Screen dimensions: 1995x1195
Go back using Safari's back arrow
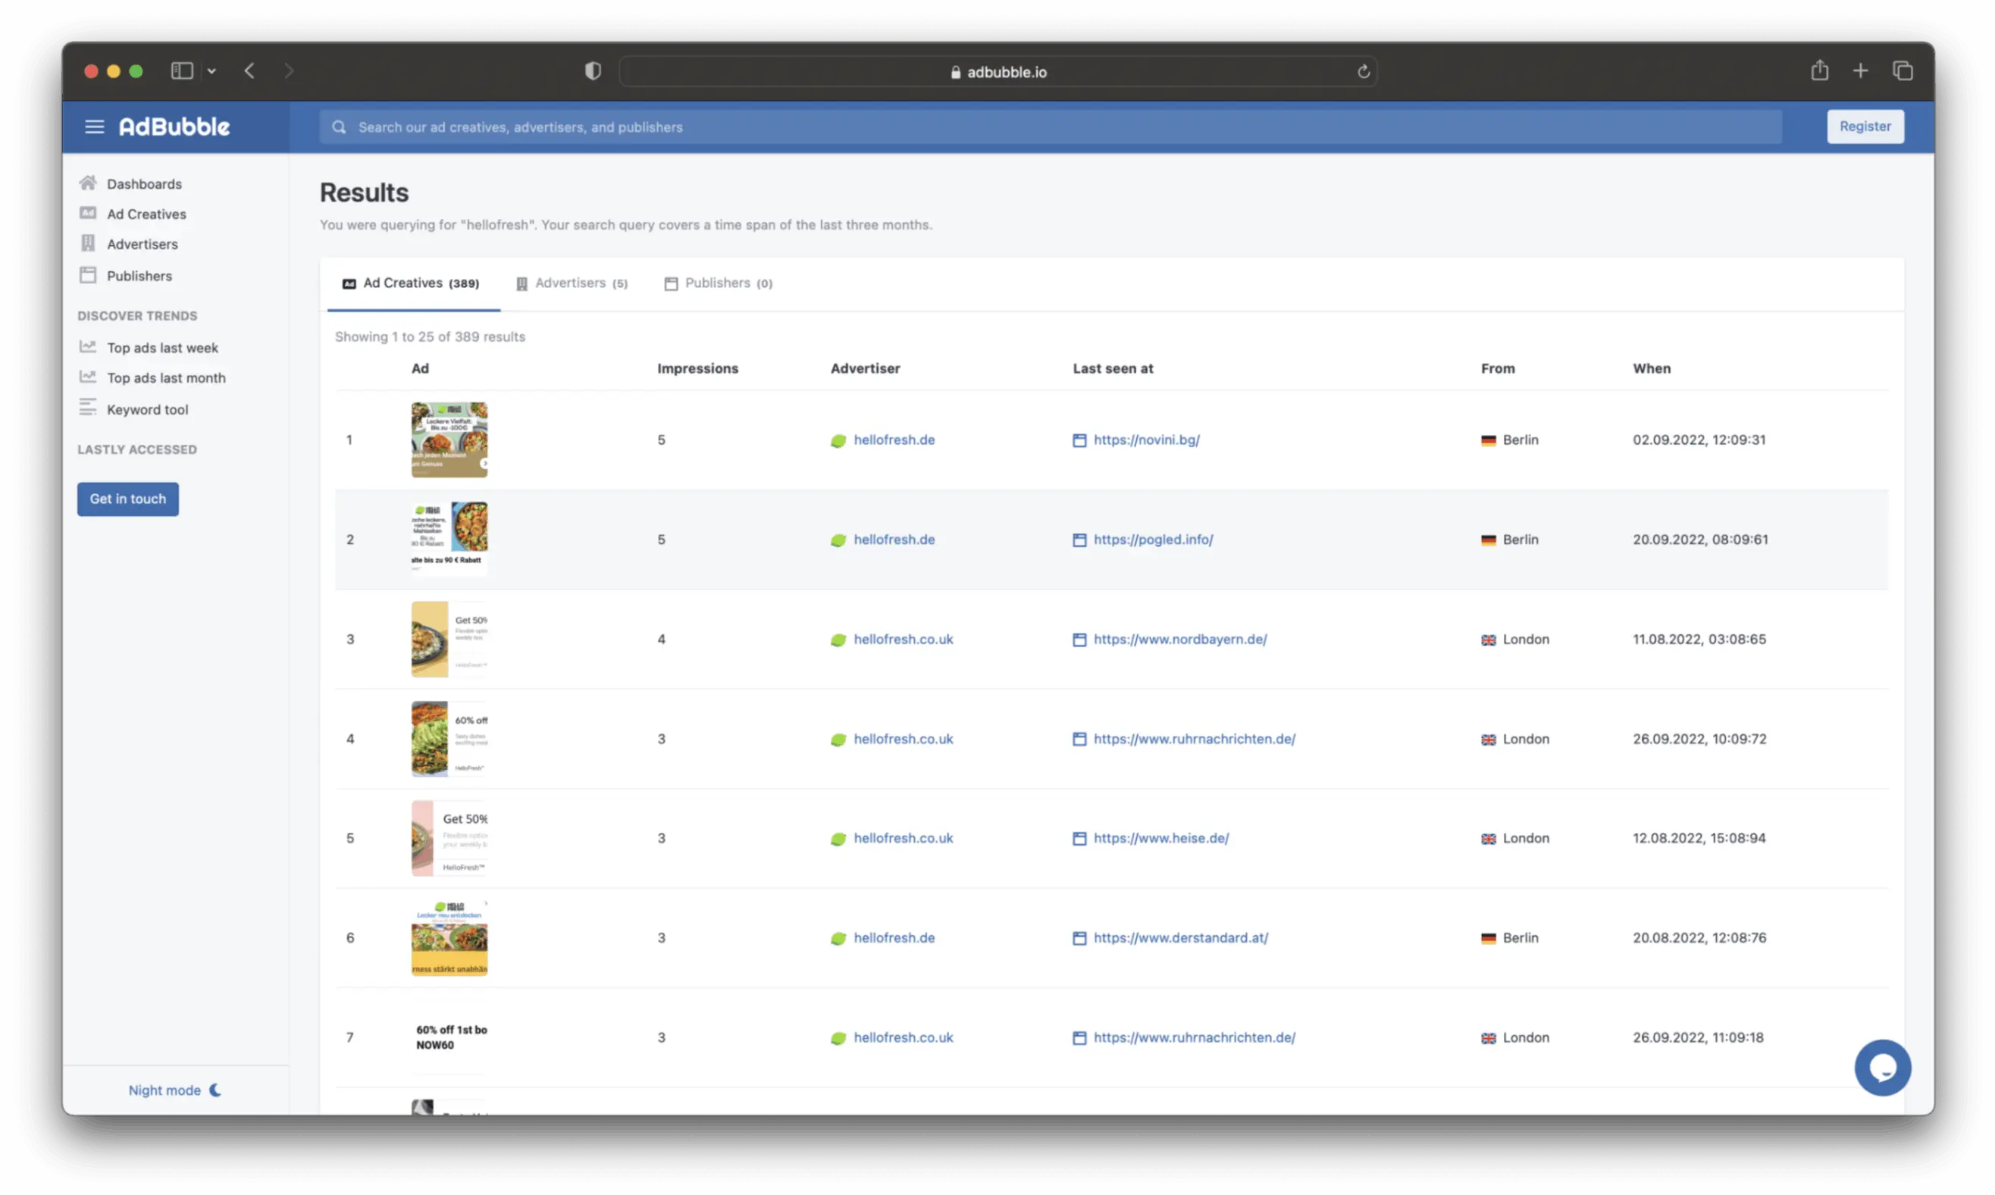click(x=249, y=71)
